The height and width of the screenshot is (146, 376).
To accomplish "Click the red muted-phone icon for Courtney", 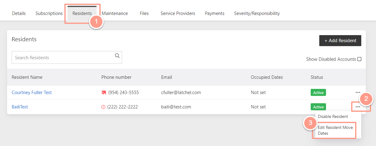I will pyautogui.click(x=104, y=93).
